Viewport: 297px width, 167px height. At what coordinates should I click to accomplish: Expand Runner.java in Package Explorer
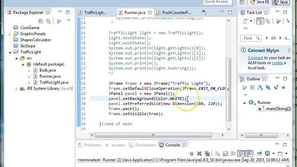[x=29, y=77]
